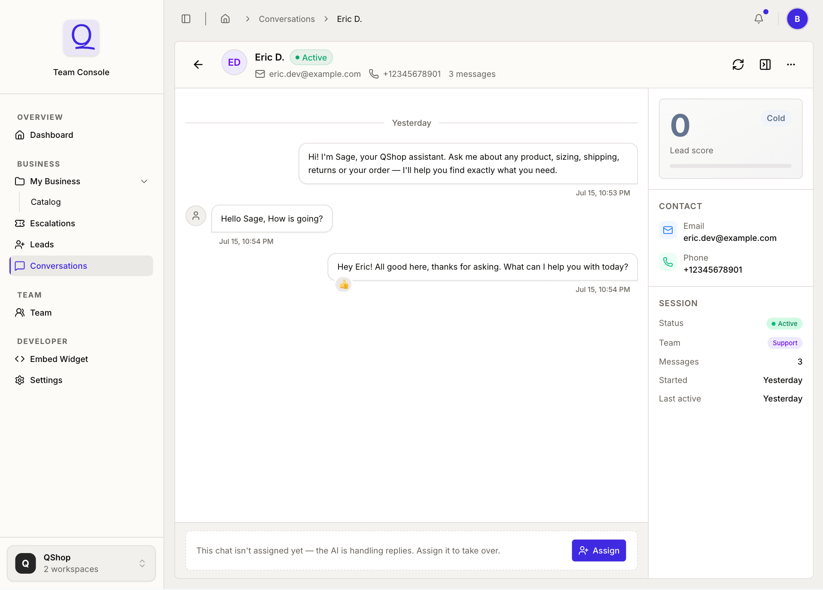Click Team Console title

(81, 72)
